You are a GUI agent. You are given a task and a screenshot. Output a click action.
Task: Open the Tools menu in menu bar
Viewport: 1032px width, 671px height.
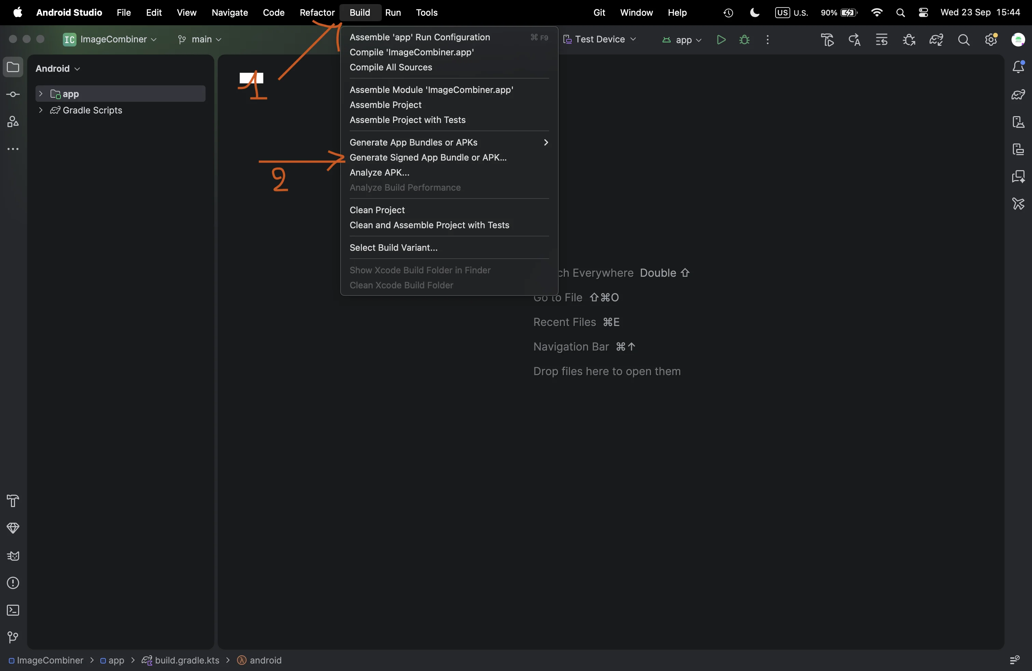pos(427,13)
